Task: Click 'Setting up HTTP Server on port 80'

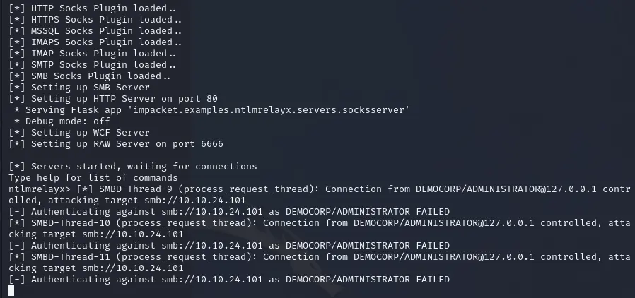Action: (x=113, y=99)
